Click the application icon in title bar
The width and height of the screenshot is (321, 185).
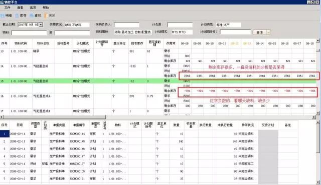click(x=2, y=2)
